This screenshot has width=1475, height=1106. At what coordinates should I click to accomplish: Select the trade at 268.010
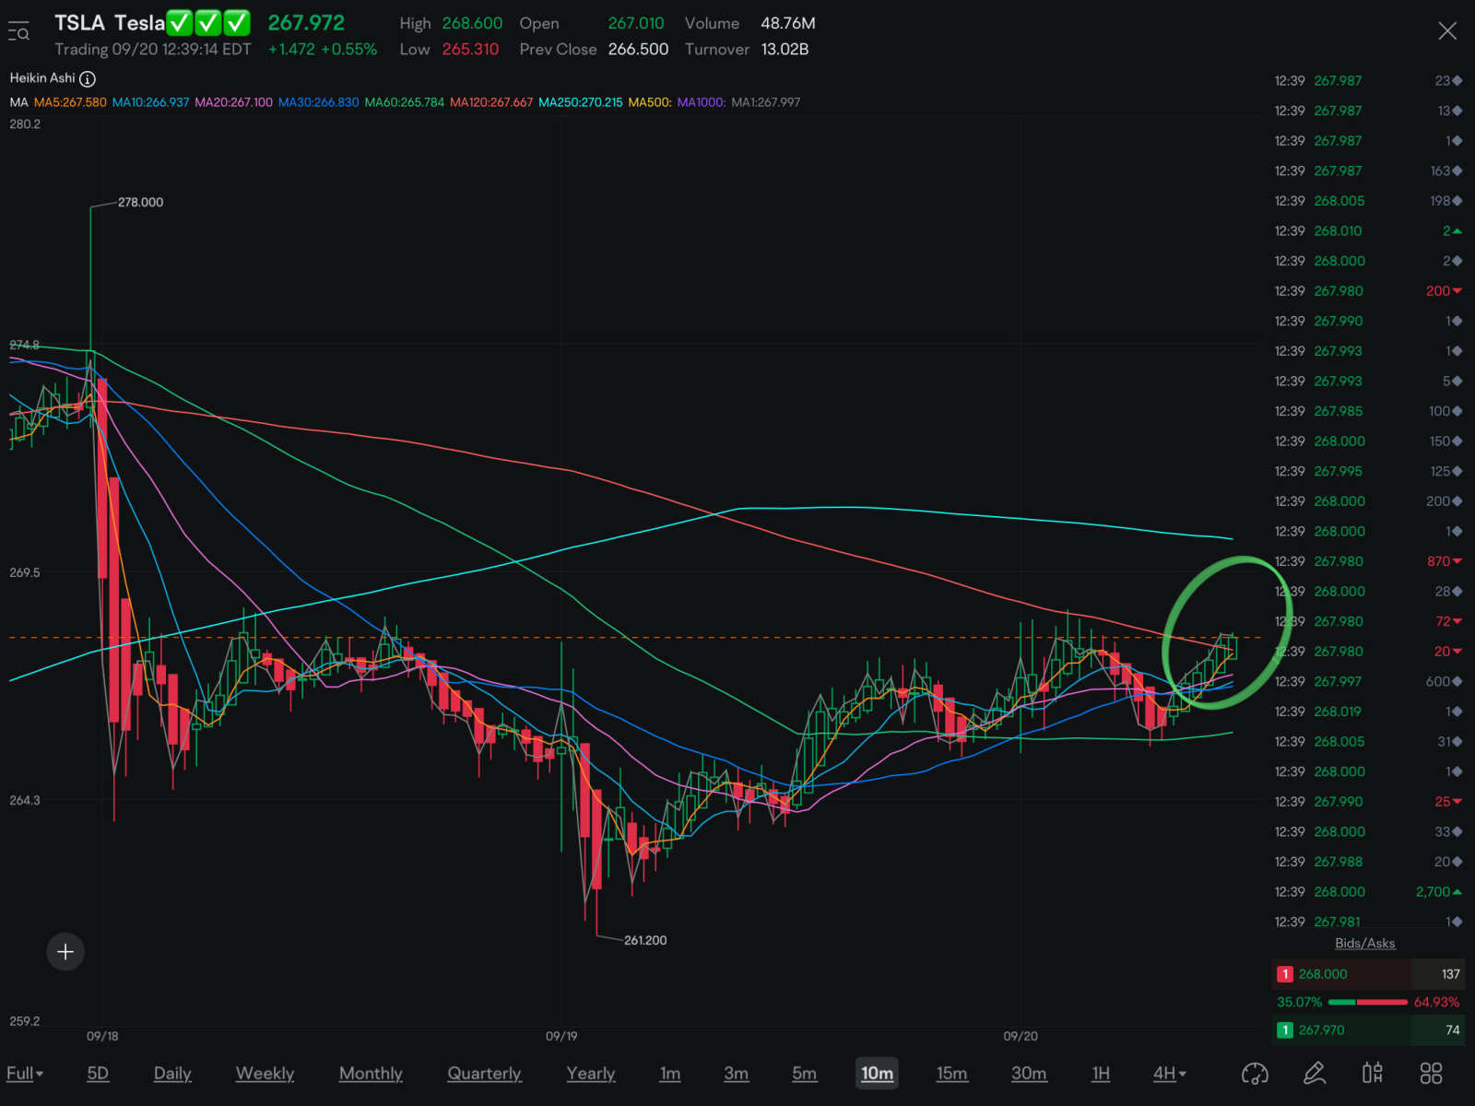click(1368, 231)
